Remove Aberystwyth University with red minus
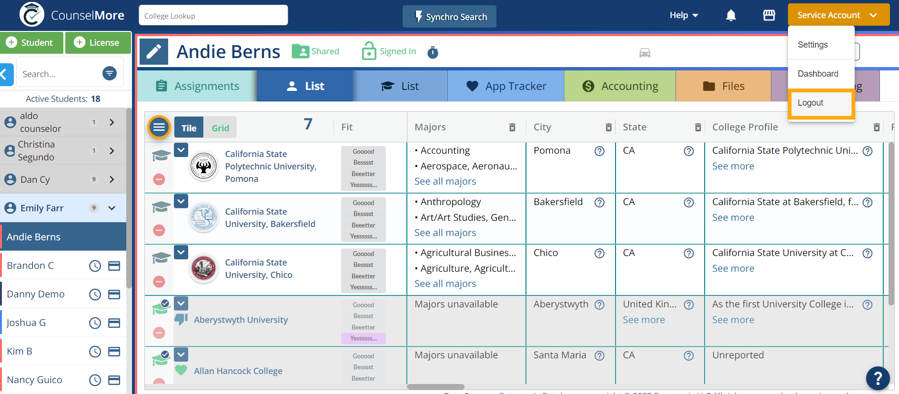899x394 pixels. [x=159, y=333]
